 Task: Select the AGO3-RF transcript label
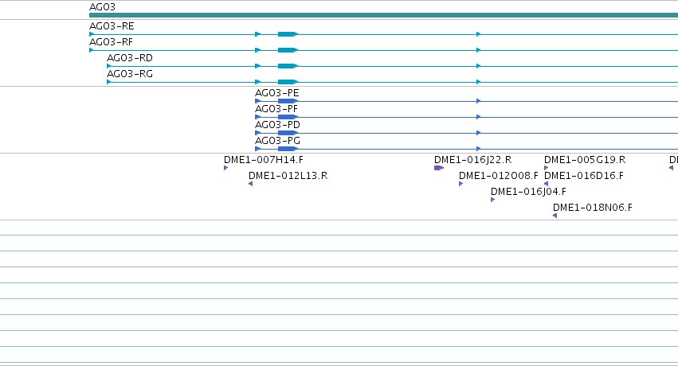click(x=111, y=42)
